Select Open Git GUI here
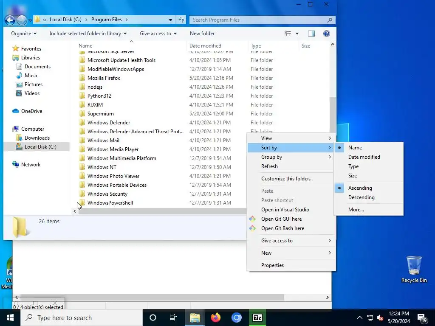The height and width of the screenshot is (326, 435). [291, 219]
